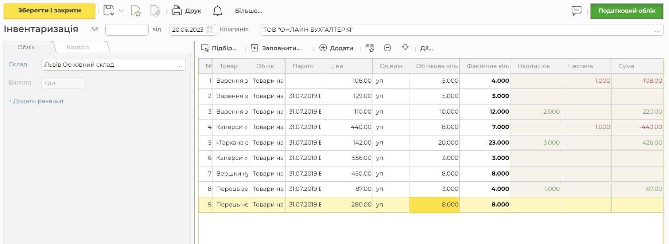Click into the document number field

127,30
